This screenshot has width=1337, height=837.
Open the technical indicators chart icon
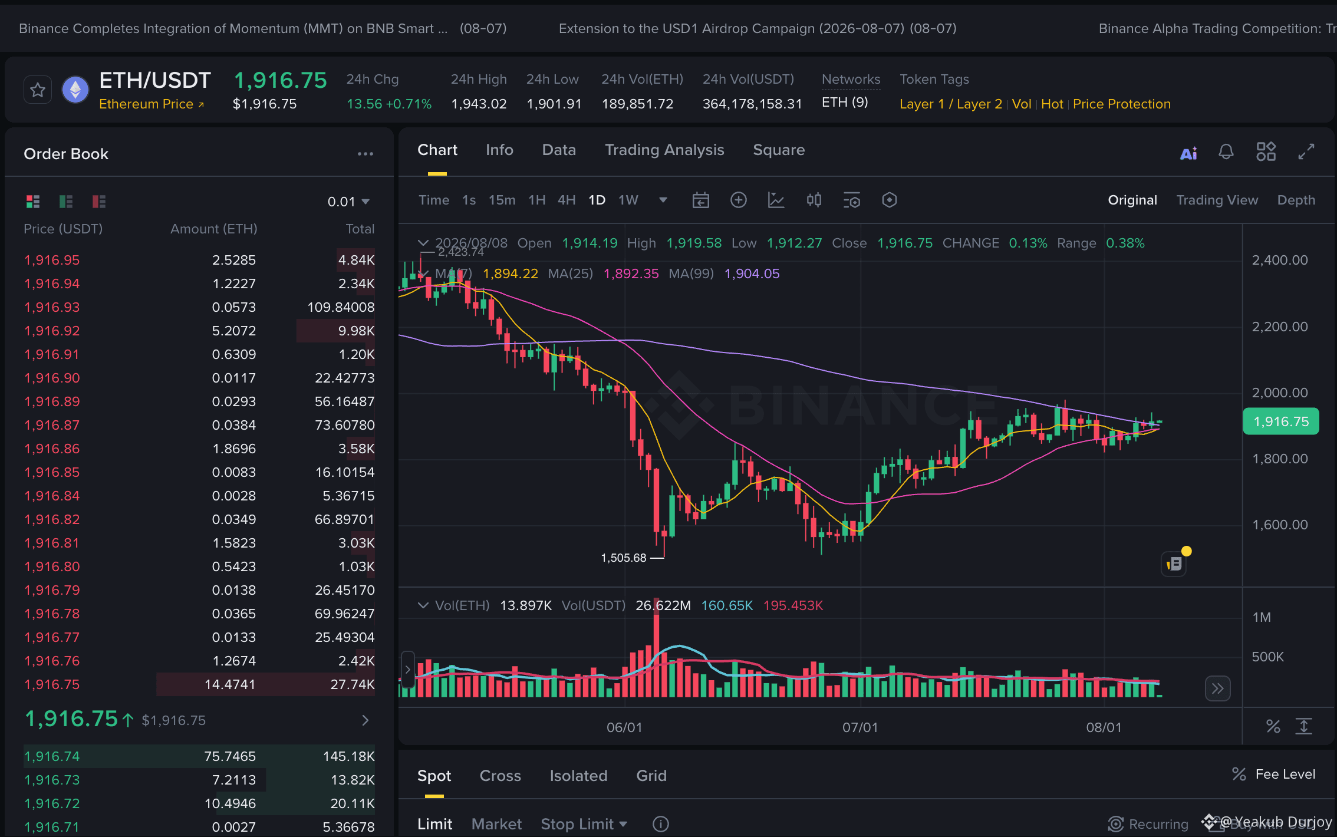point(776,200)
